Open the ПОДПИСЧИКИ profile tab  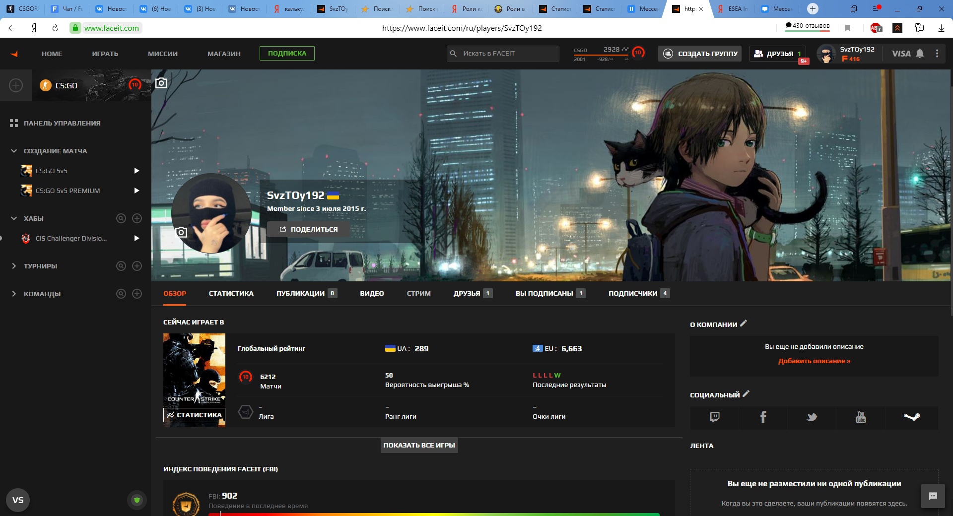click(639, 293)
